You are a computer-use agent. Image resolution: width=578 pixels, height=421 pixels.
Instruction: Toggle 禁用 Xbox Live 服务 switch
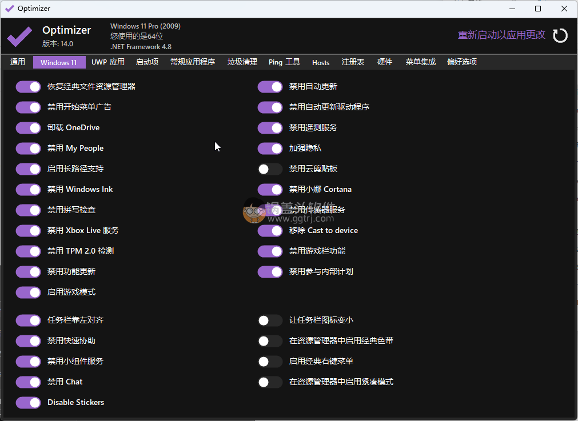tap(29, 231)
